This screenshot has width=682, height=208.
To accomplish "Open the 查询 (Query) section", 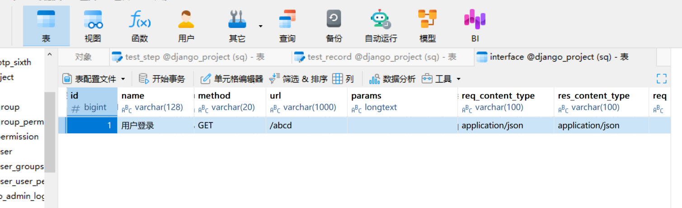I will (x=287, y=26).
